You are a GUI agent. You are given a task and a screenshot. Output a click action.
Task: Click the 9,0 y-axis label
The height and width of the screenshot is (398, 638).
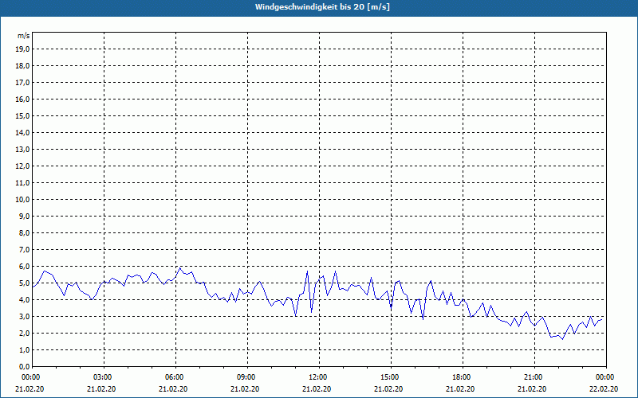[24, 216]
